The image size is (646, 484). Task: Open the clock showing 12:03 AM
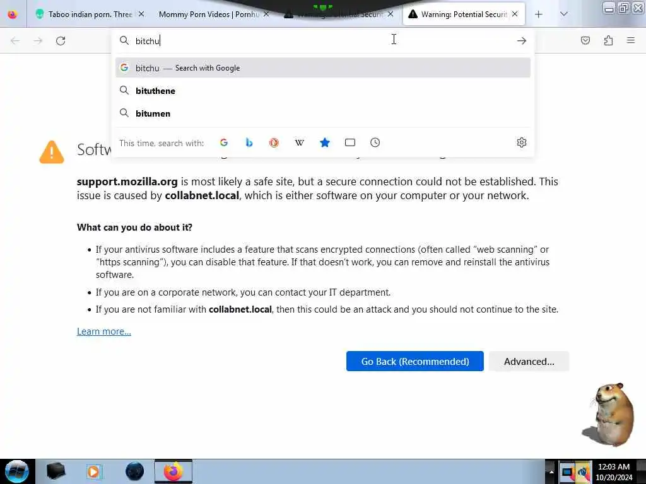coord(614,471)
